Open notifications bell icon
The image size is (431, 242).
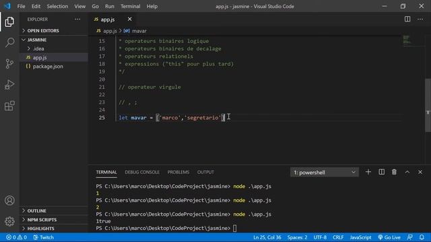[422, 237]
